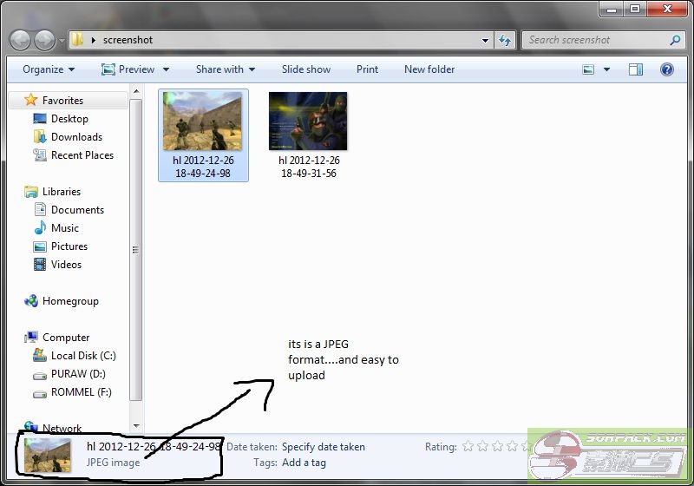Open Local Disk (C:) drive

click(82, 356)
